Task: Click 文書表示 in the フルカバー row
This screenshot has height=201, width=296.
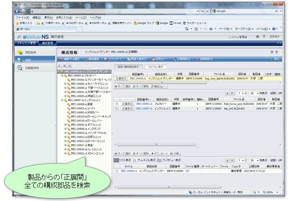Action: click(x=127, y=104)
